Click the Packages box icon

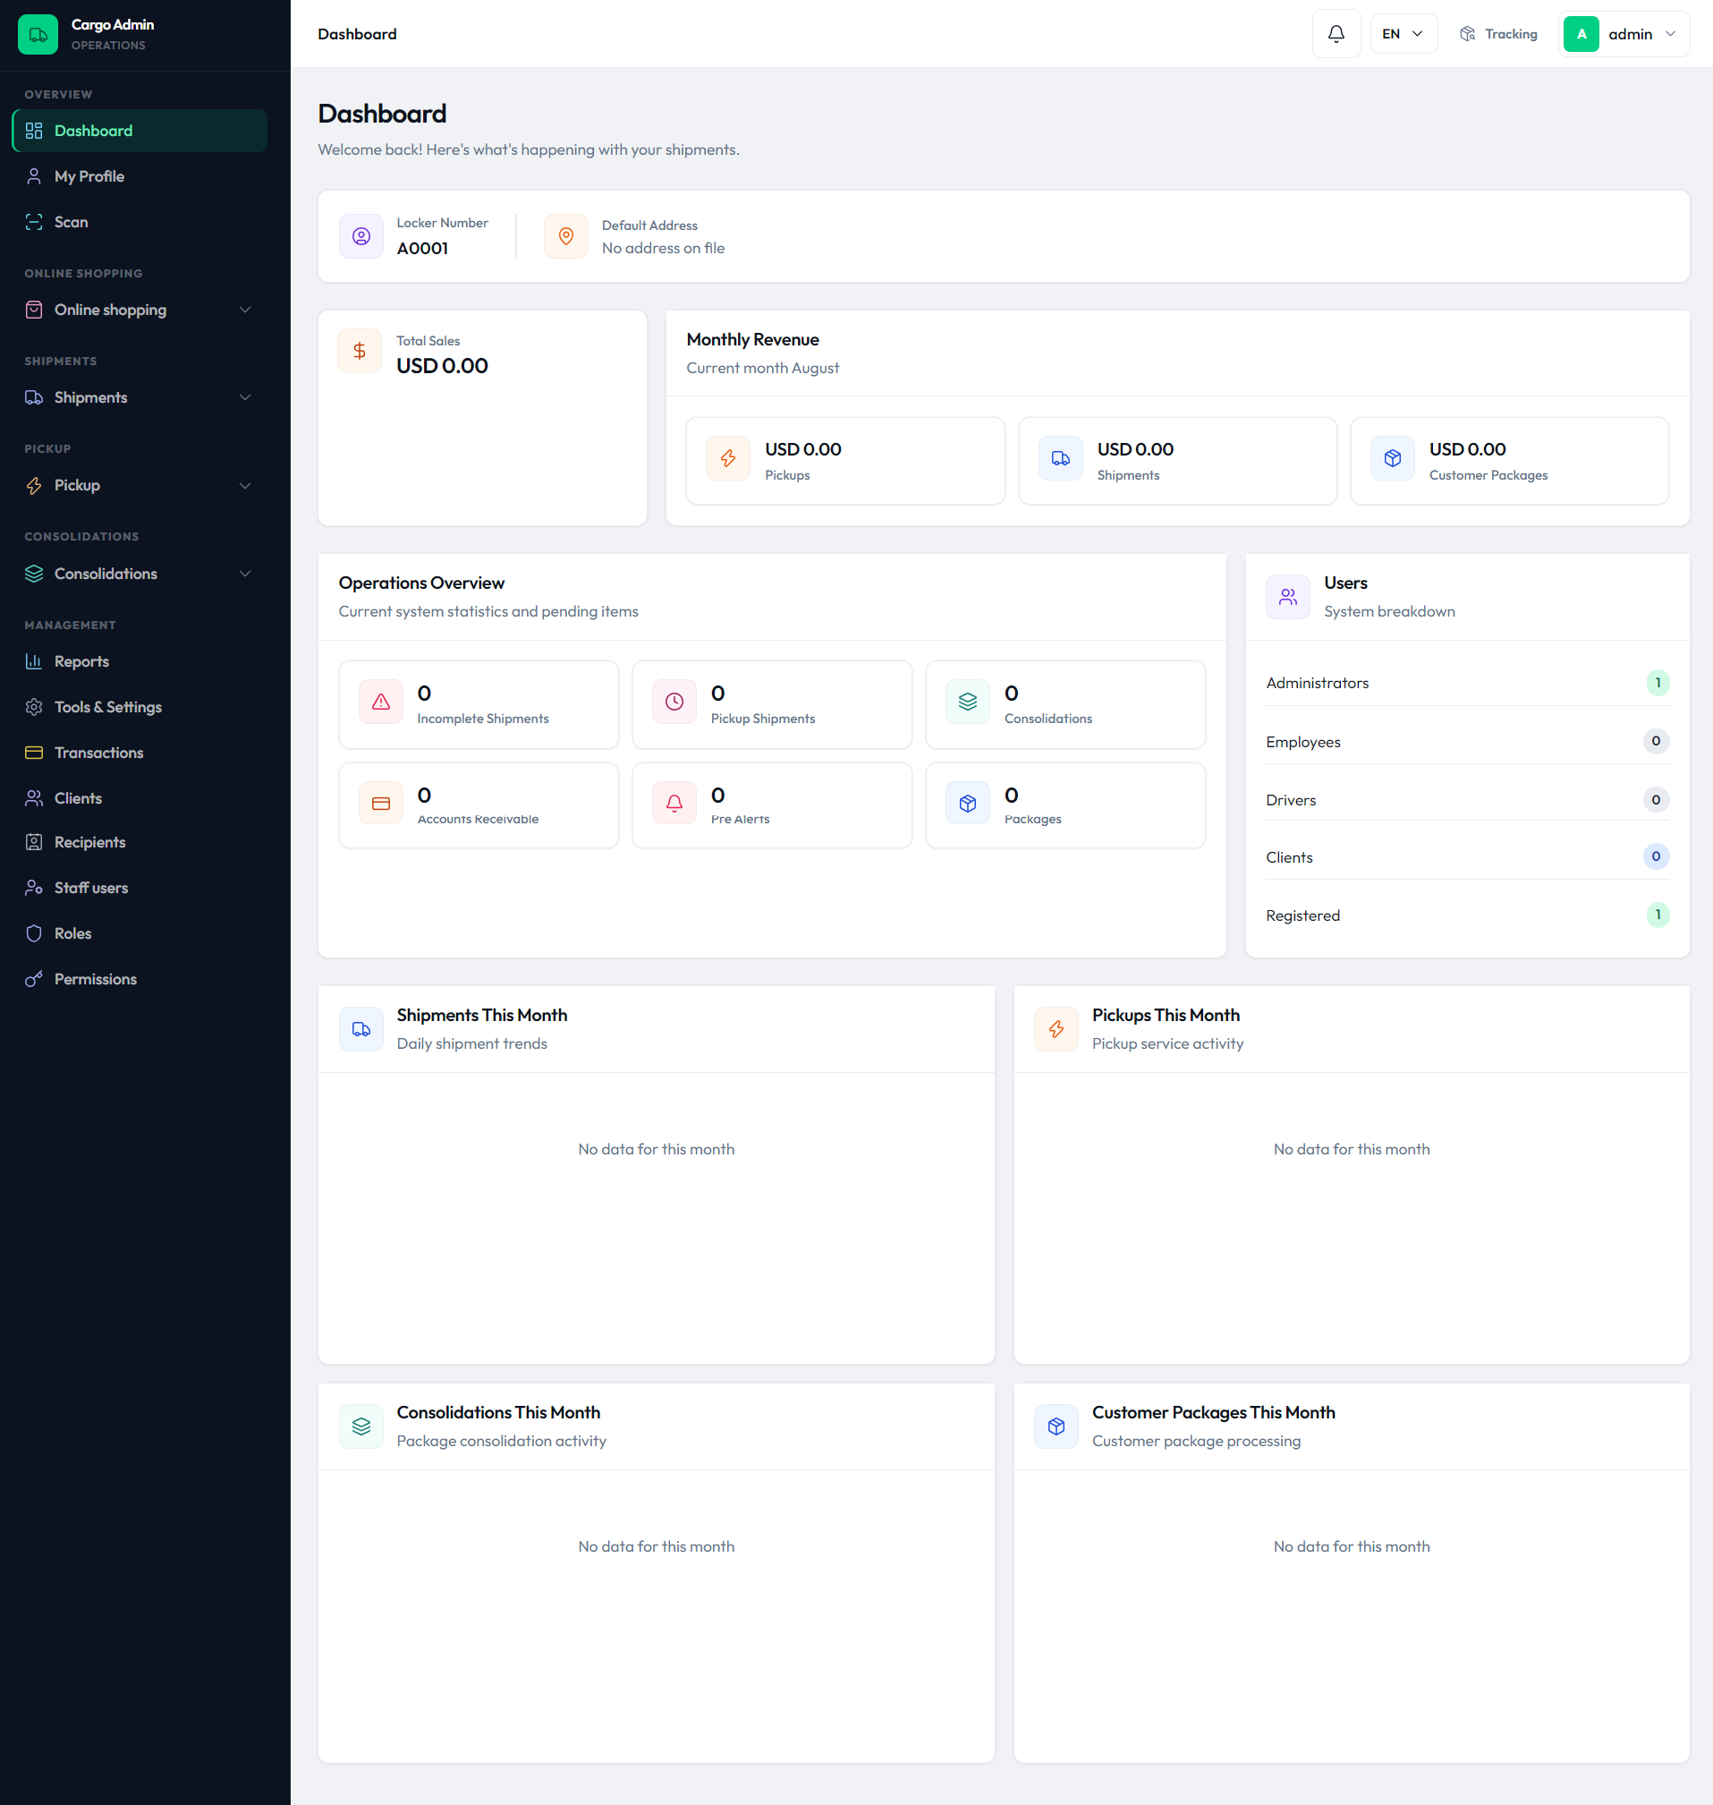pyautogui.click(x=968, y=804)
